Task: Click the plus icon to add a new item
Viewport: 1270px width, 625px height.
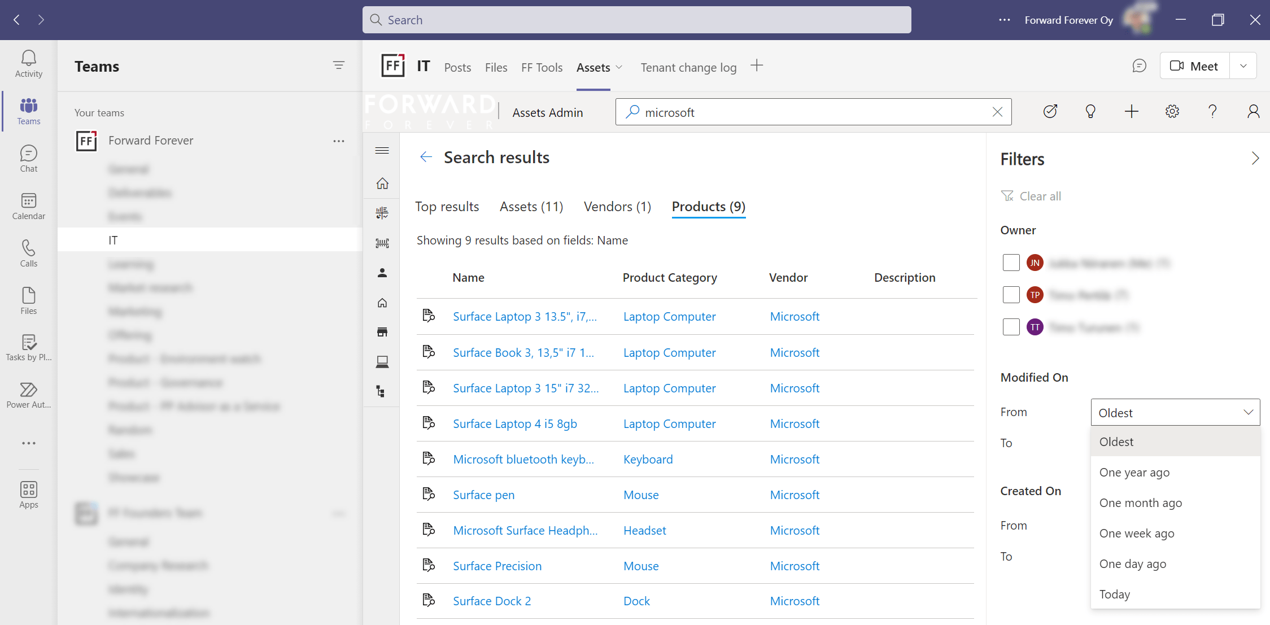Action: (1131, 112)
